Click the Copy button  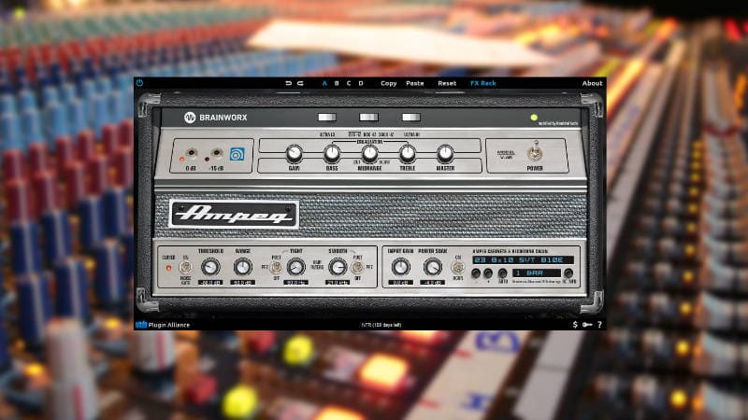click(x=388, y=83)
